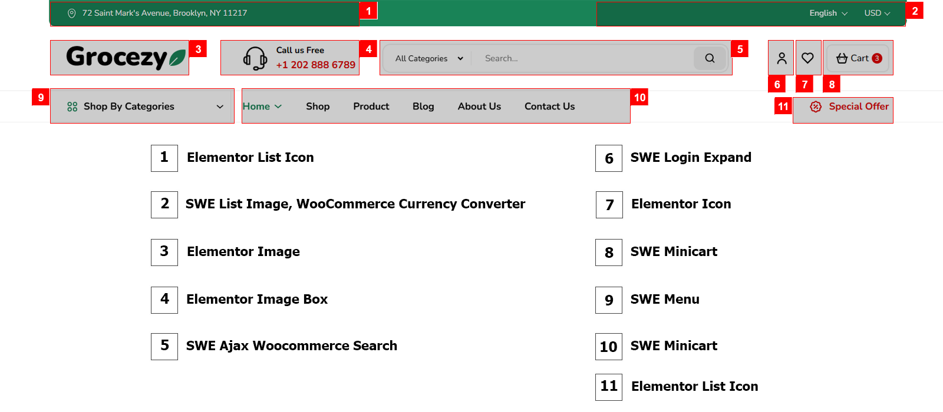Click into the Search text field

tap(583, 58)
